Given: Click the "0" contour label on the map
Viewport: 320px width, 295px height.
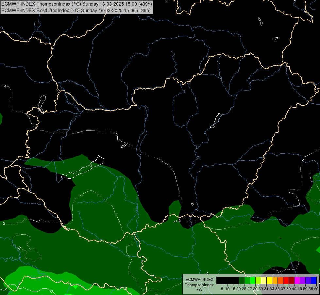Looking at the screenshot, I should (51, 291).
